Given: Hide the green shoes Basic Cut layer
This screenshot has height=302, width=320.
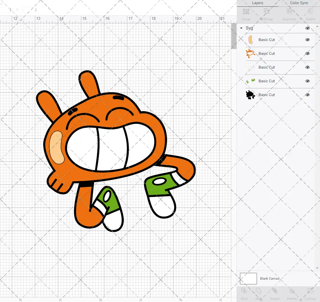Looking at the screenshot, I should [x=307, y=81].
